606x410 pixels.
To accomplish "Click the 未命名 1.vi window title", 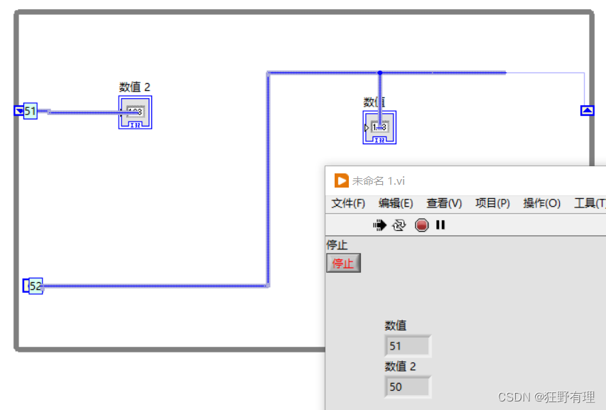I will tap(379, 181).
